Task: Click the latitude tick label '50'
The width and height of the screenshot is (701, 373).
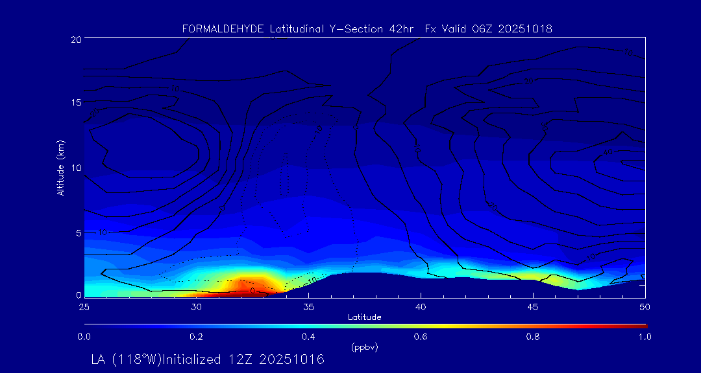Action: point(645,307)
